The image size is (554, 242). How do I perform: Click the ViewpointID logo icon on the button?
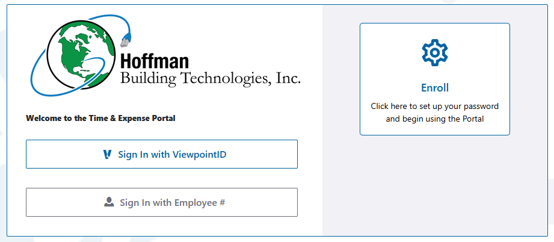coord(107,154)
